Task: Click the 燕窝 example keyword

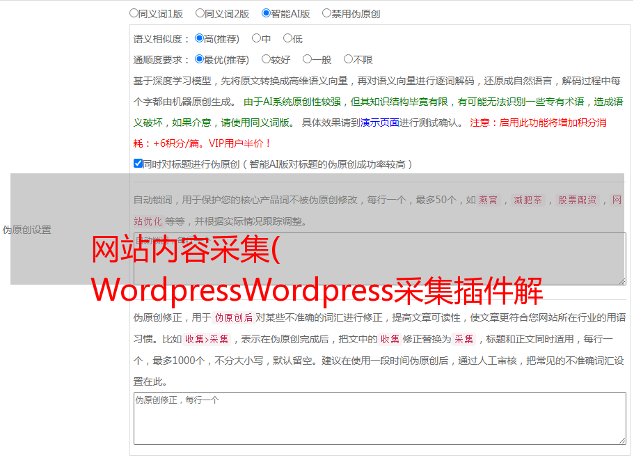Action: pyautogui.click(x=488, y=200)
